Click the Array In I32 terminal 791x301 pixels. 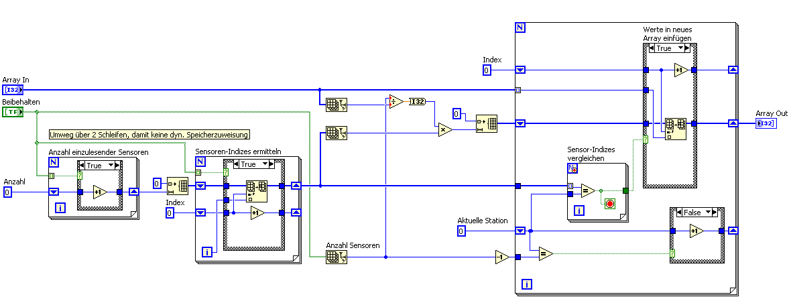(13, 90)
